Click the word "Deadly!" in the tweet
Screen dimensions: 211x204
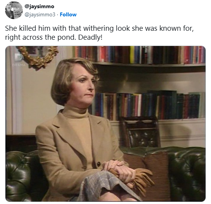click(90, 37)
